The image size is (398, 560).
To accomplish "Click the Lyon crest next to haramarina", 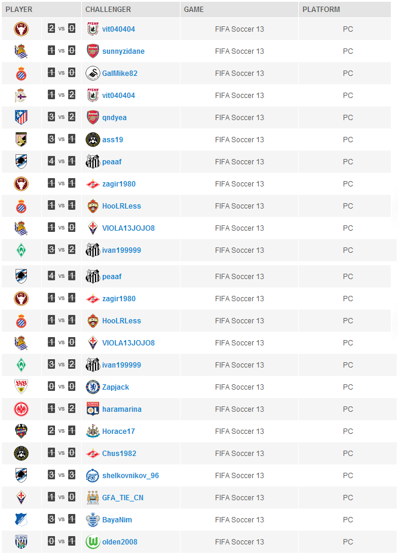I will pos(92,409).
